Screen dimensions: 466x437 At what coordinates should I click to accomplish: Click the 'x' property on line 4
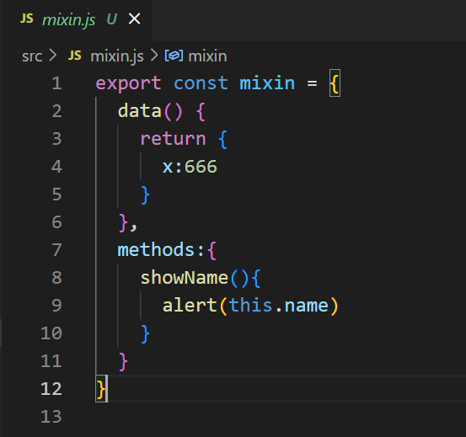[x=168, y=168]
